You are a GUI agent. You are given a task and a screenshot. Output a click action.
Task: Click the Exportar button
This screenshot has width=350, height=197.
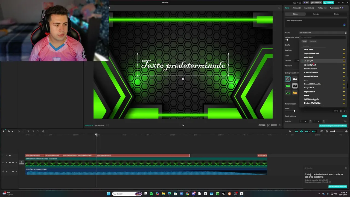coord(328,2)
